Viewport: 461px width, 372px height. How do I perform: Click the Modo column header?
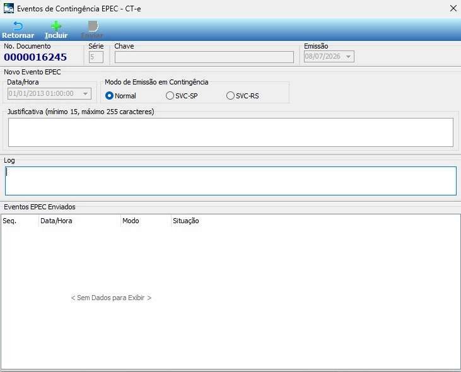(146, 221)
